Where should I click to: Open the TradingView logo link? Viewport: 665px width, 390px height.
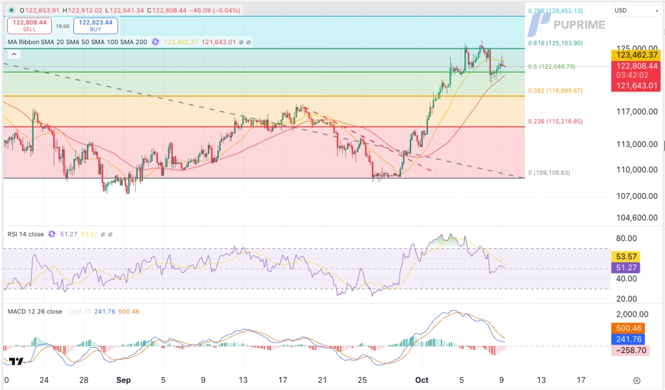[16, 362]
